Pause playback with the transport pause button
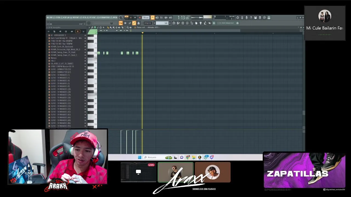The width and height of the screenshot is (351, 197). tap(131, 18)
